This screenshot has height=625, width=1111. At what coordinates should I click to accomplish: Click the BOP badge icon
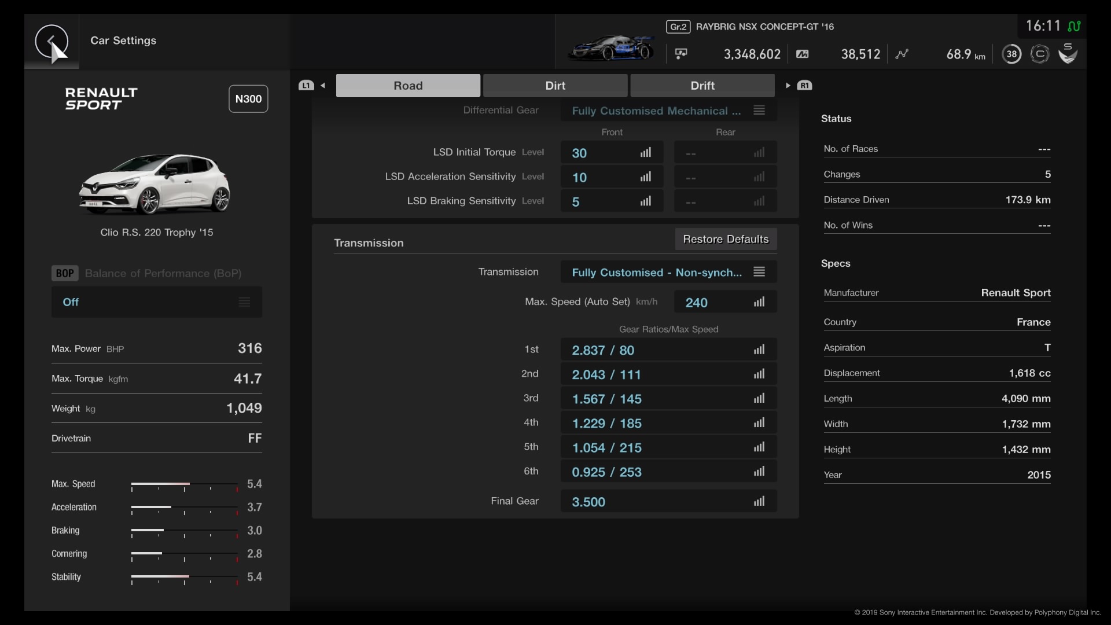tap(65, 273)
